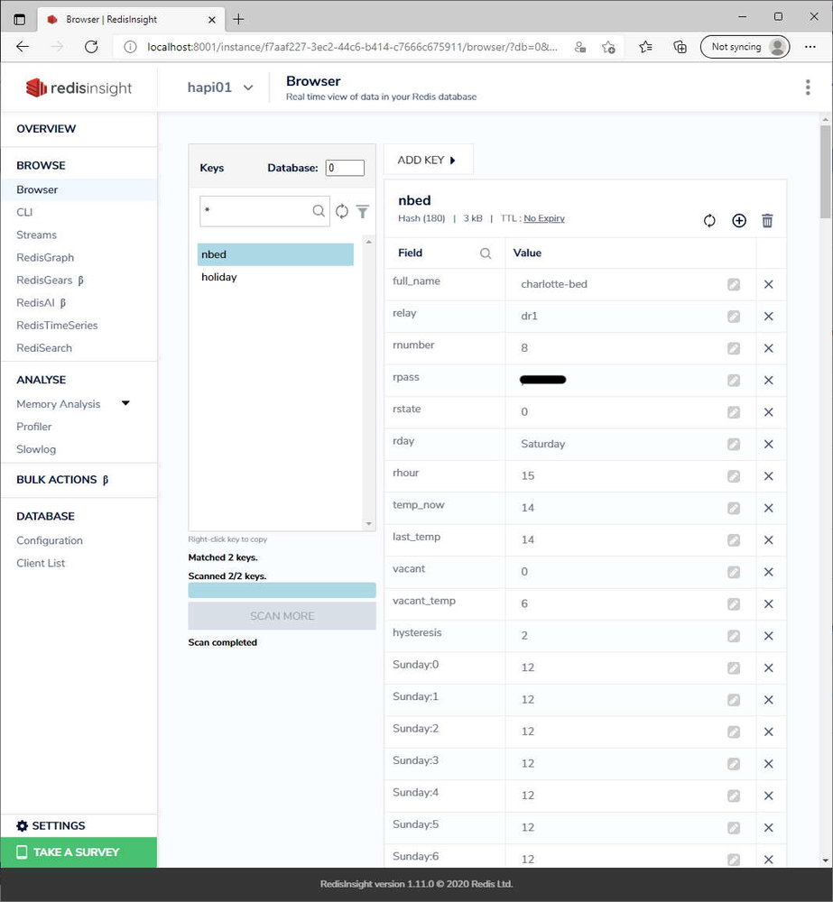Screen dimensions: 833x902
Task: Open the SETTINGS page
Action: click(x=51, y=825)
